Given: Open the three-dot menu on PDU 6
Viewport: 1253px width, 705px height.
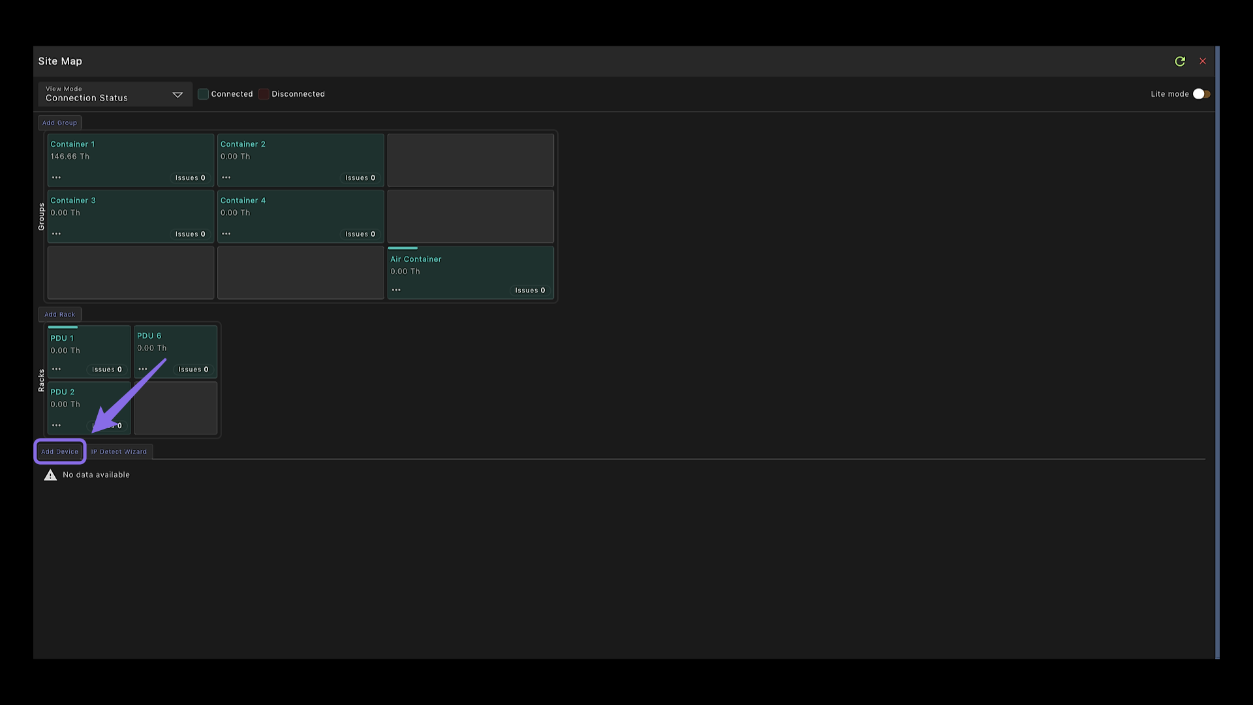Looking at the screenshot, I should (143, 369).
